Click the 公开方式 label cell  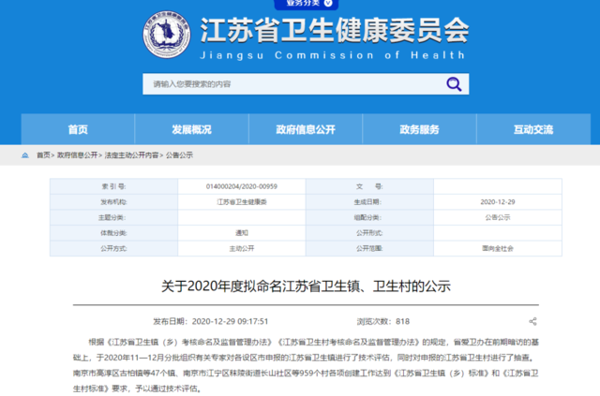[x=113, y=248]
